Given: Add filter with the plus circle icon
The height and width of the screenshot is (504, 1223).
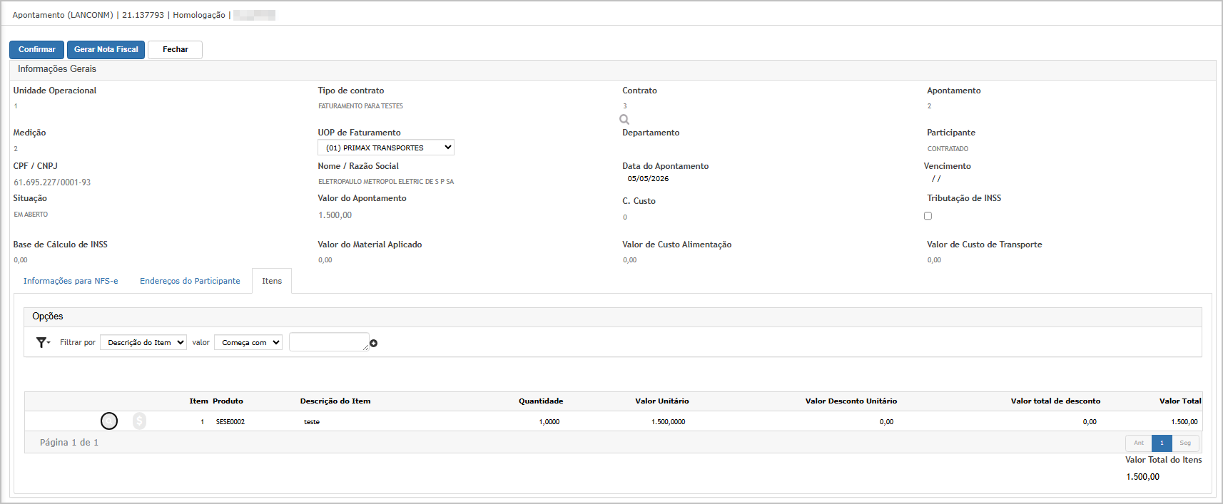Looking at the screenshot, I should [373, 344].
